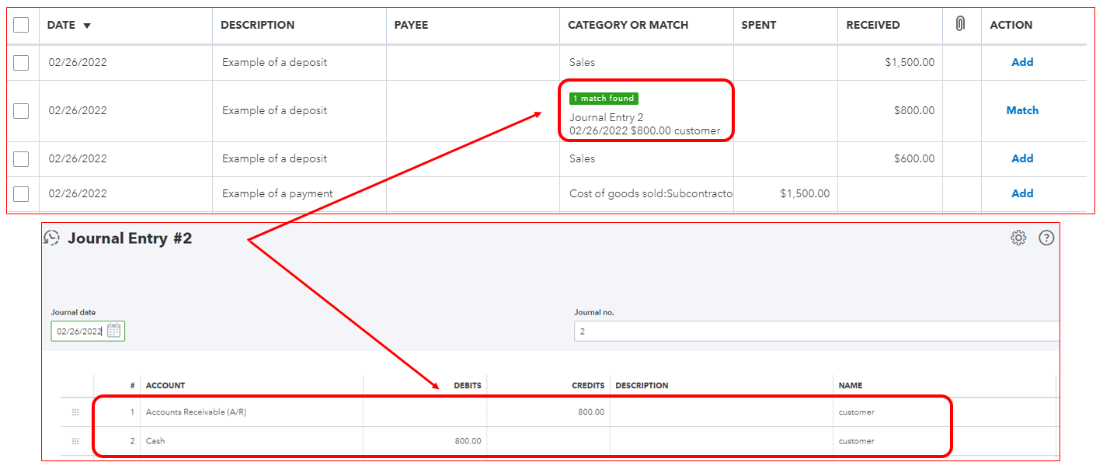Check the $800.00 deposit row checkbox
1110x469 pixels.
tap(22, 110)
